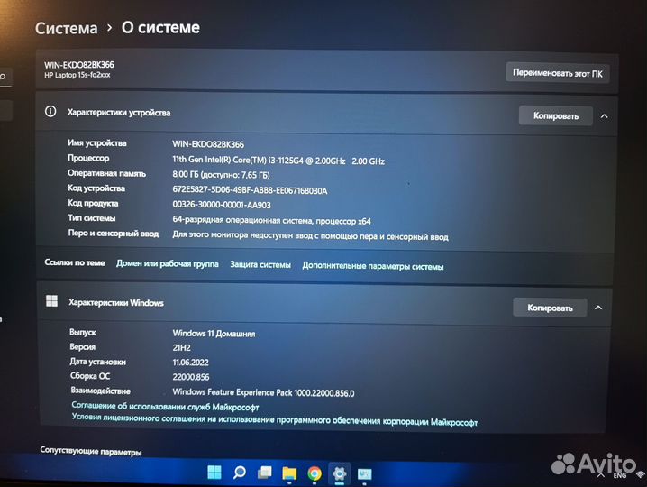Screen dimensions: 647x487
Task: Launch File Explorer from taskbar
Action: pos(289,473)
